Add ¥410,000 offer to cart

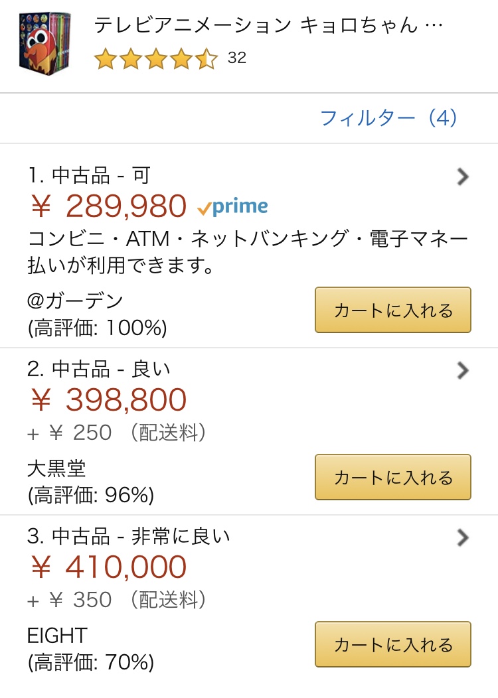point(392,644)
